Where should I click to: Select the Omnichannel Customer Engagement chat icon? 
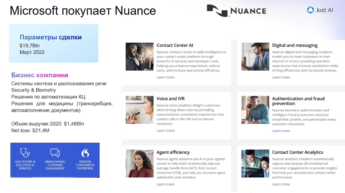(x=55, y=153)
